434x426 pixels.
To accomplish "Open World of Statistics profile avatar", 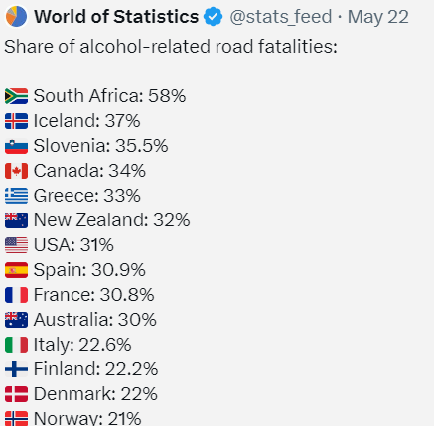I will [x=16, y=16].
